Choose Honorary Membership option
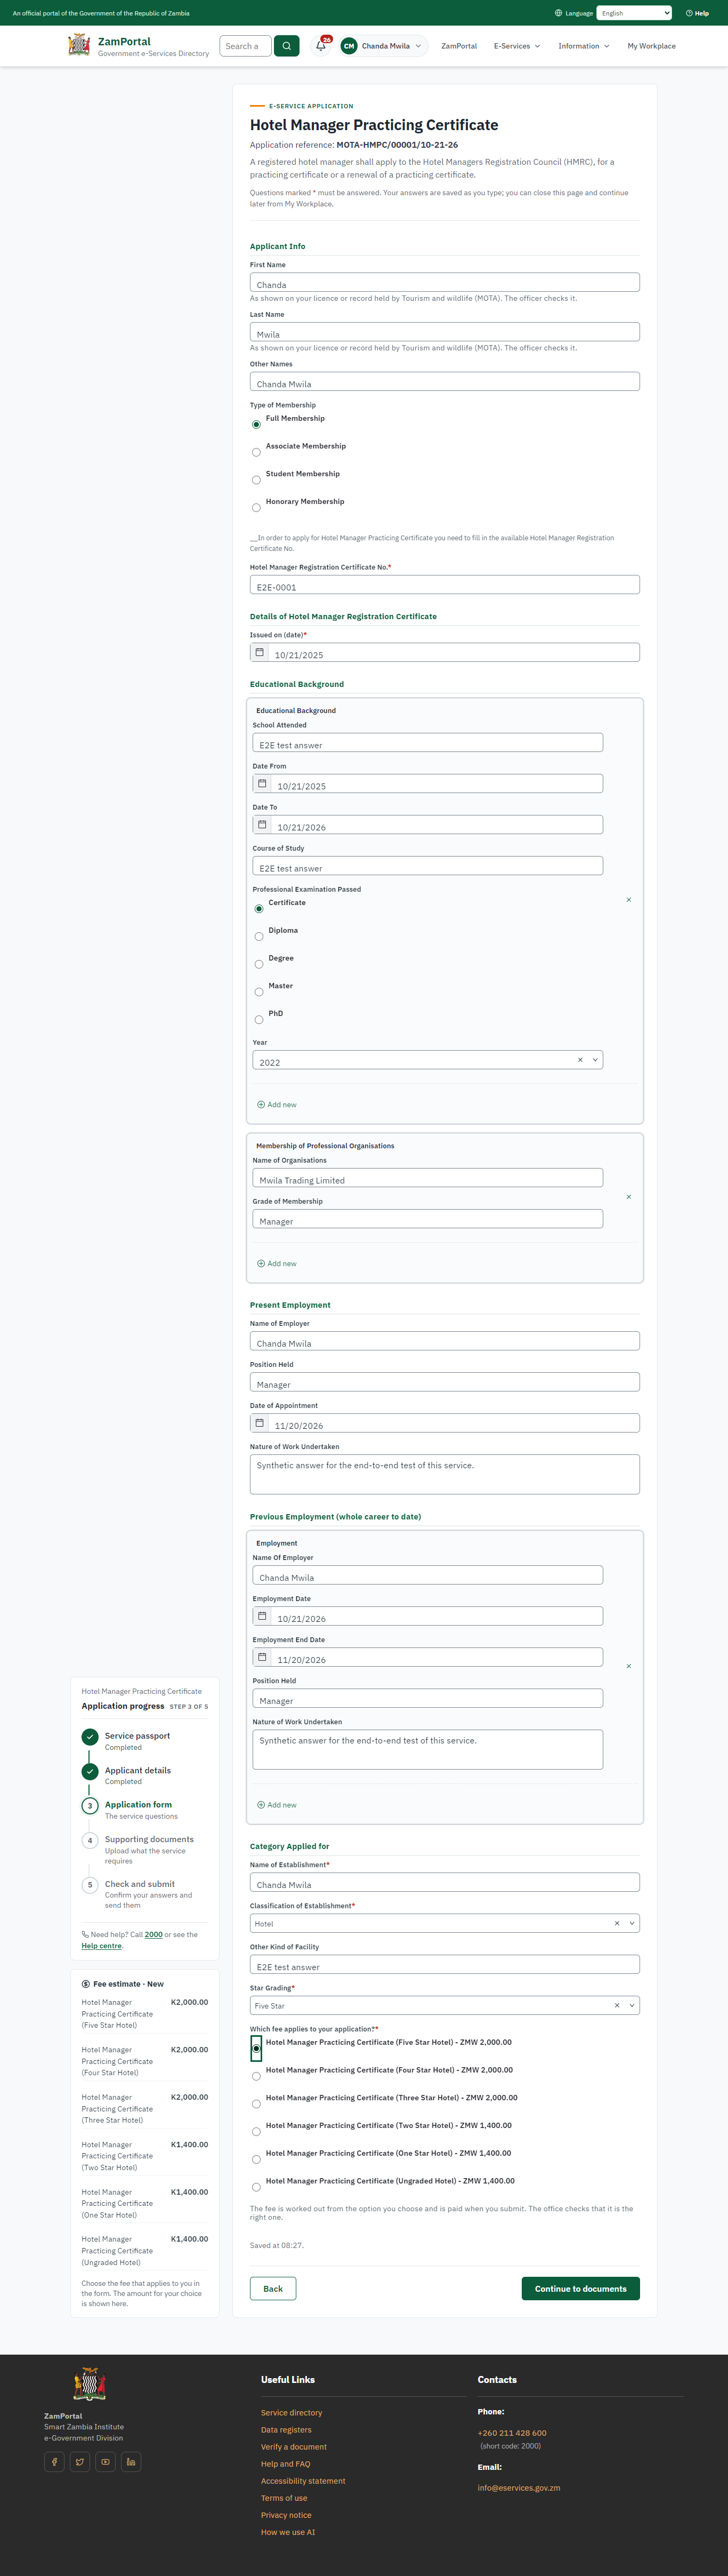728x2576 pixels. (257, 508)
